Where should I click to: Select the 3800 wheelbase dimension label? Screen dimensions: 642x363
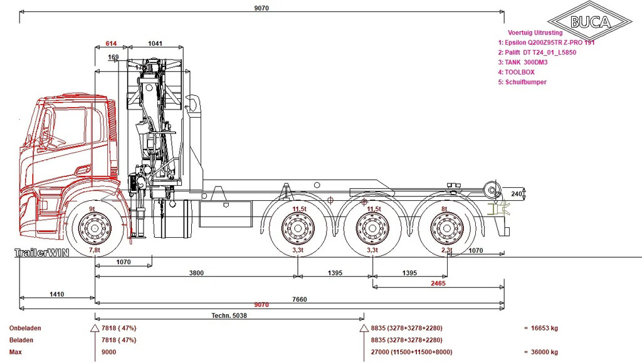point(196,273)
